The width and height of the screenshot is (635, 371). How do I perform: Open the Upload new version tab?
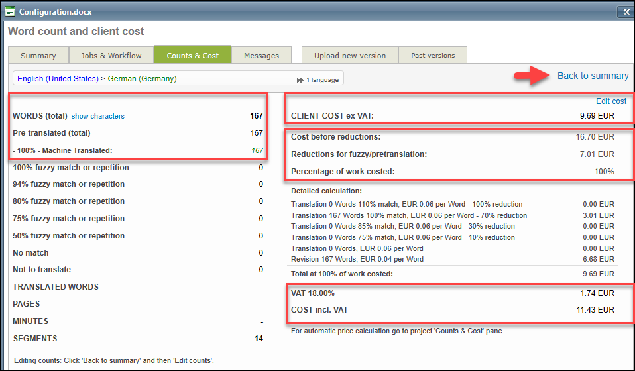pos(350,56)
